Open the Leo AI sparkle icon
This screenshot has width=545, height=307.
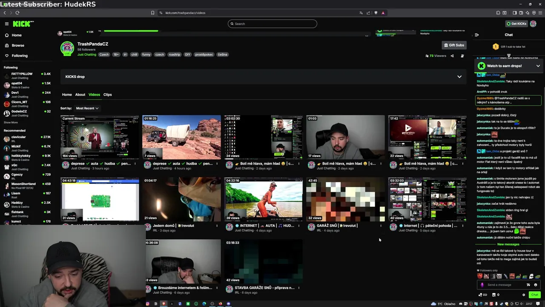coord(528,13)
